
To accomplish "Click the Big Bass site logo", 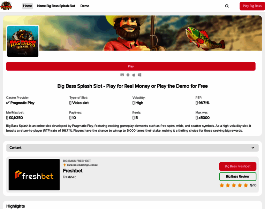I will tap(6, 6).
